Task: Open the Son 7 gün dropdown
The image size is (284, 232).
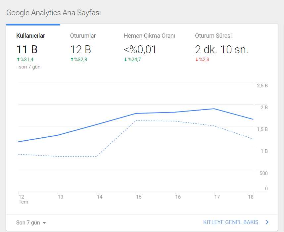Action: (x=31, y=223)
